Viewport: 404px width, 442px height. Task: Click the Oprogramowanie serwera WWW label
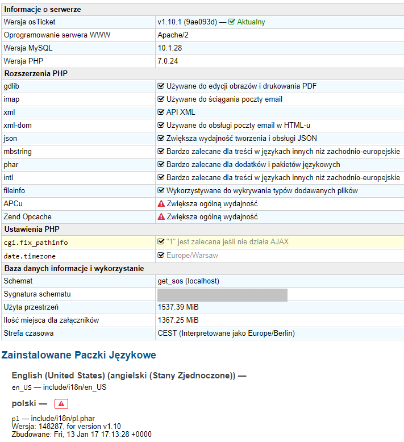(57, 35)
